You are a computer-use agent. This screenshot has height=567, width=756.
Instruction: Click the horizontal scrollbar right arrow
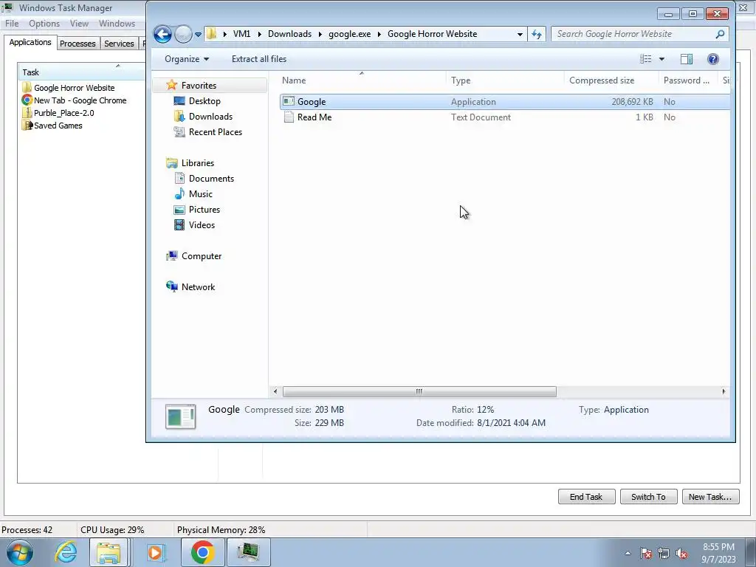(x=724, y=391)
